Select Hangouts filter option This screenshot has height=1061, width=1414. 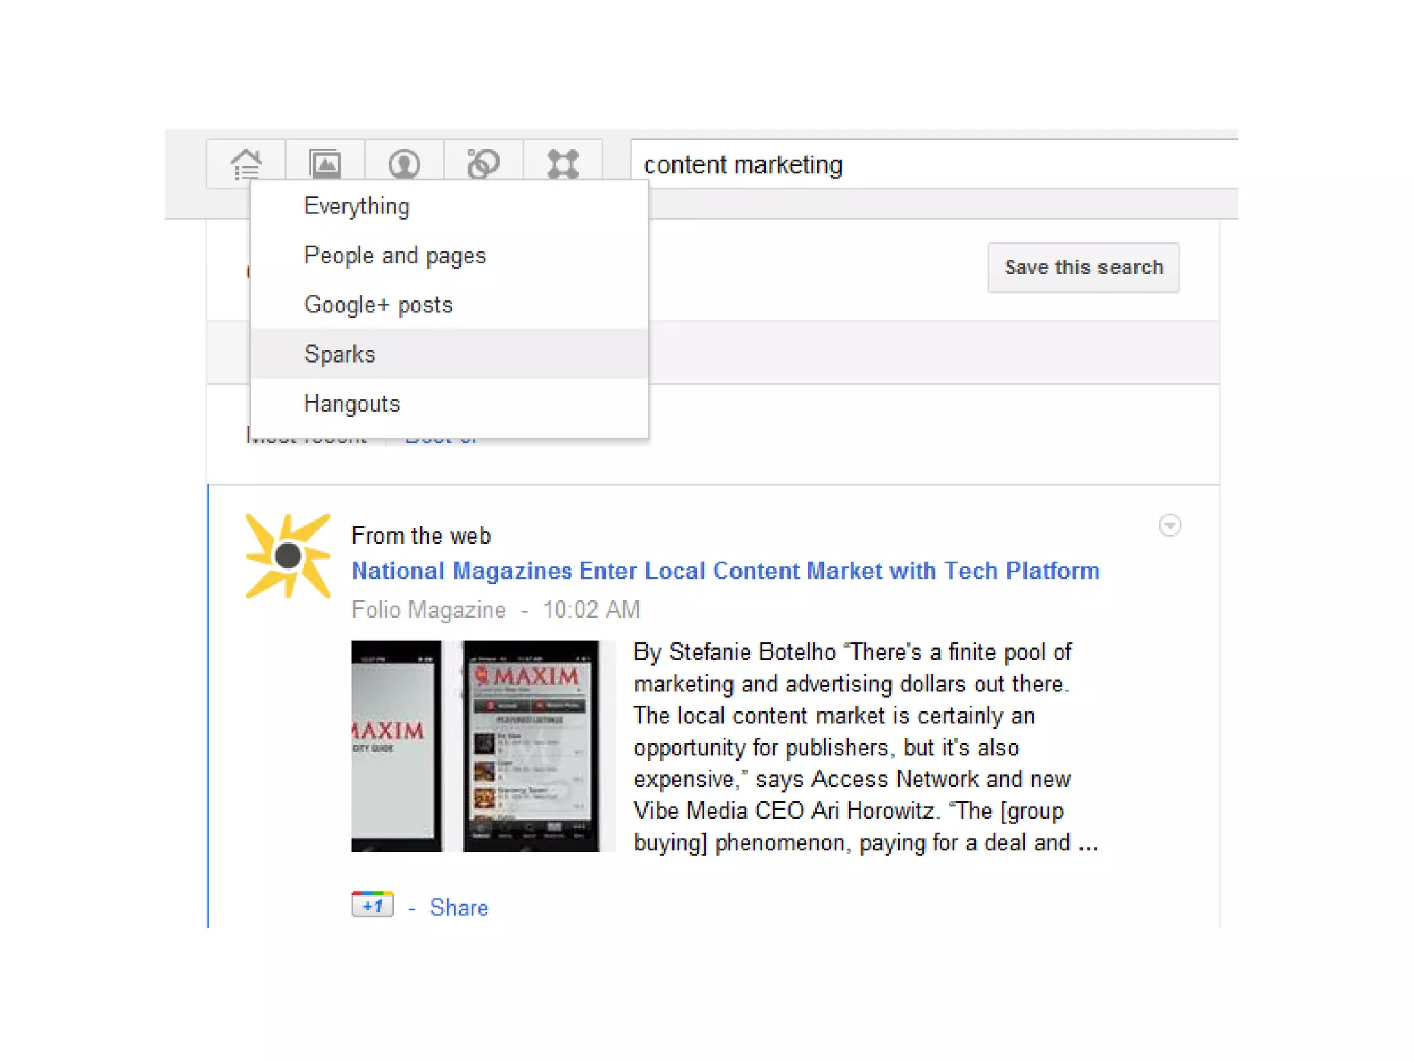352,403
